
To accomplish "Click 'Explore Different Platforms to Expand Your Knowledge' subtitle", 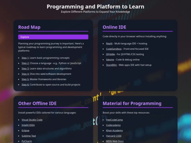I will coord(95,12).
